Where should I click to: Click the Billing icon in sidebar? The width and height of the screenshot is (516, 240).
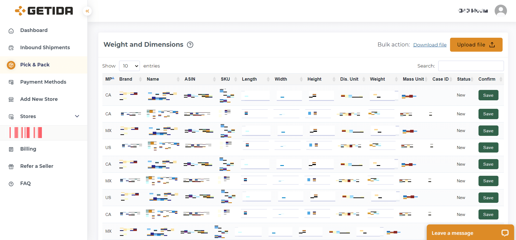point(11,149)
